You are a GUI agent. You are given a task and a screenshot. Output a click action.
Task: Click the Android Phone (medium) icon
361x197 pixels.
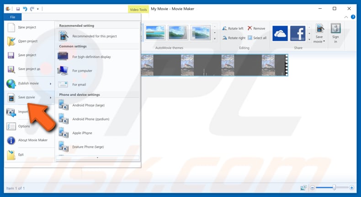click(64, 119)
